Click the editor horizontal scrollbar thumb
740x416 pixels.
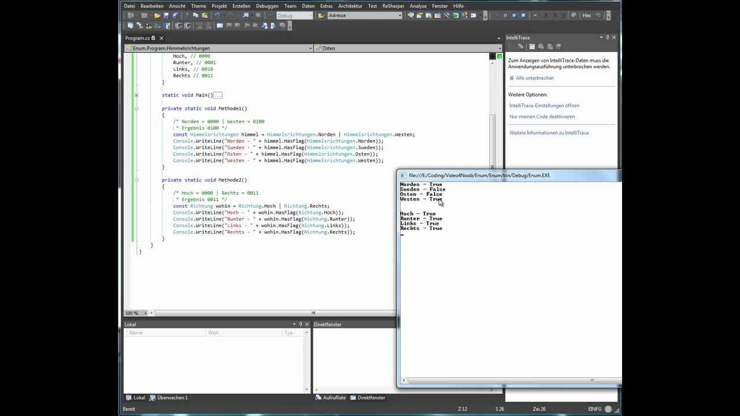point(313,313)
